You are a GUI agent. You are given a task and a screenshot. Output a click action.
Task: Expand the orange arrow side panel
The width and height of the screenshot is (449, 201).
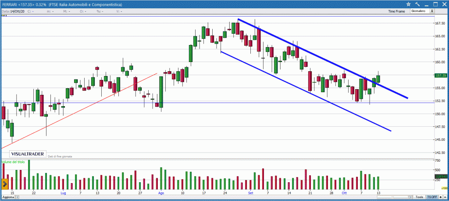(4, 184)
